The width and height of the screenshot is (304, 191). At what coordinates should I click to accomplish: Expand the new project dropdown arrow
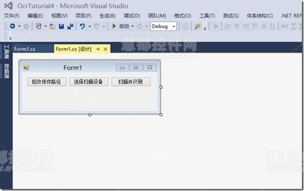point(46,26)
